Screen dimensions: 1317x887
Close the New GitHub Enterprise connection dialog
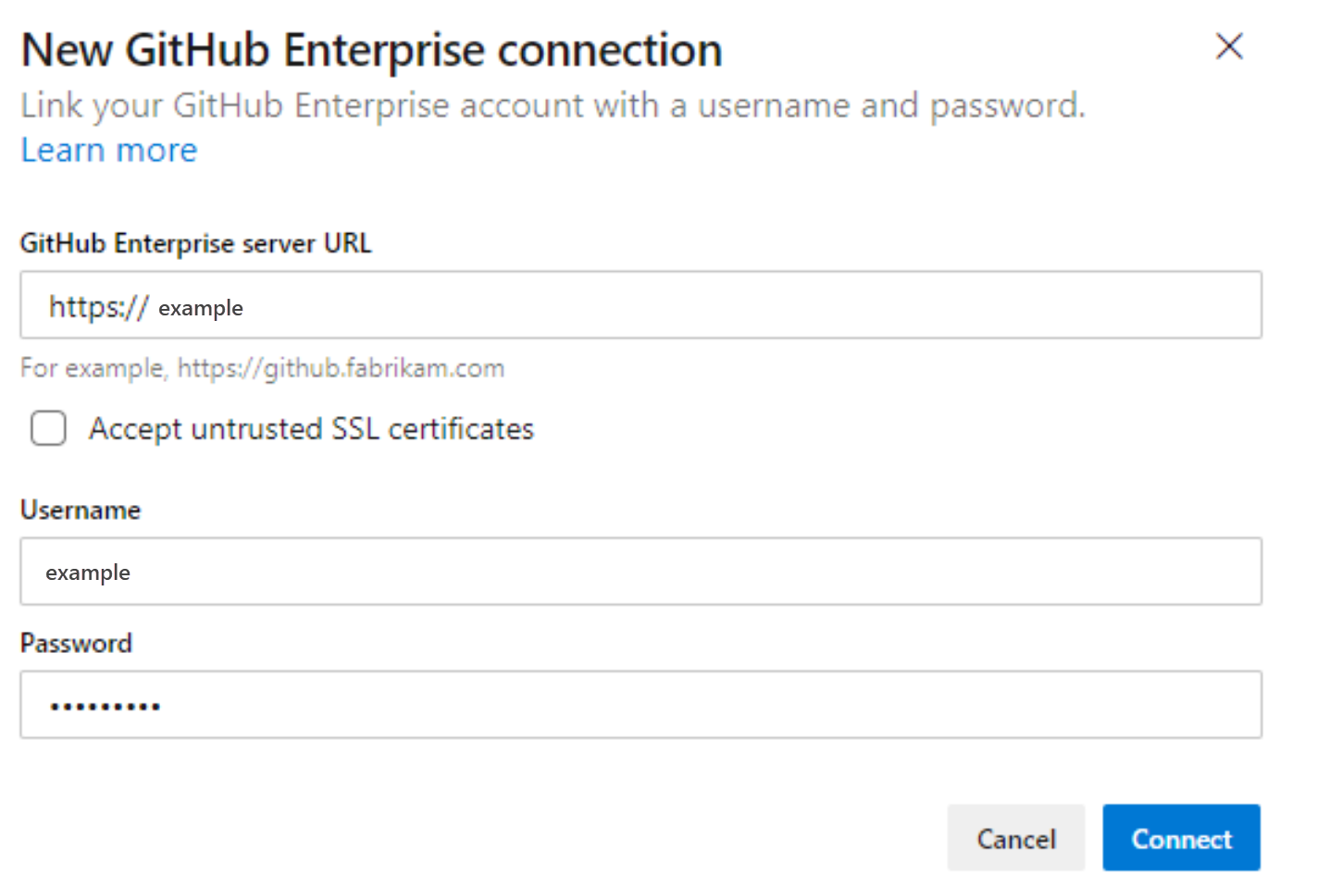1228,46
